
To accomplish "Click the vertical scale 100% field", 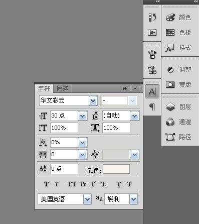I will (x=64, y=128).
